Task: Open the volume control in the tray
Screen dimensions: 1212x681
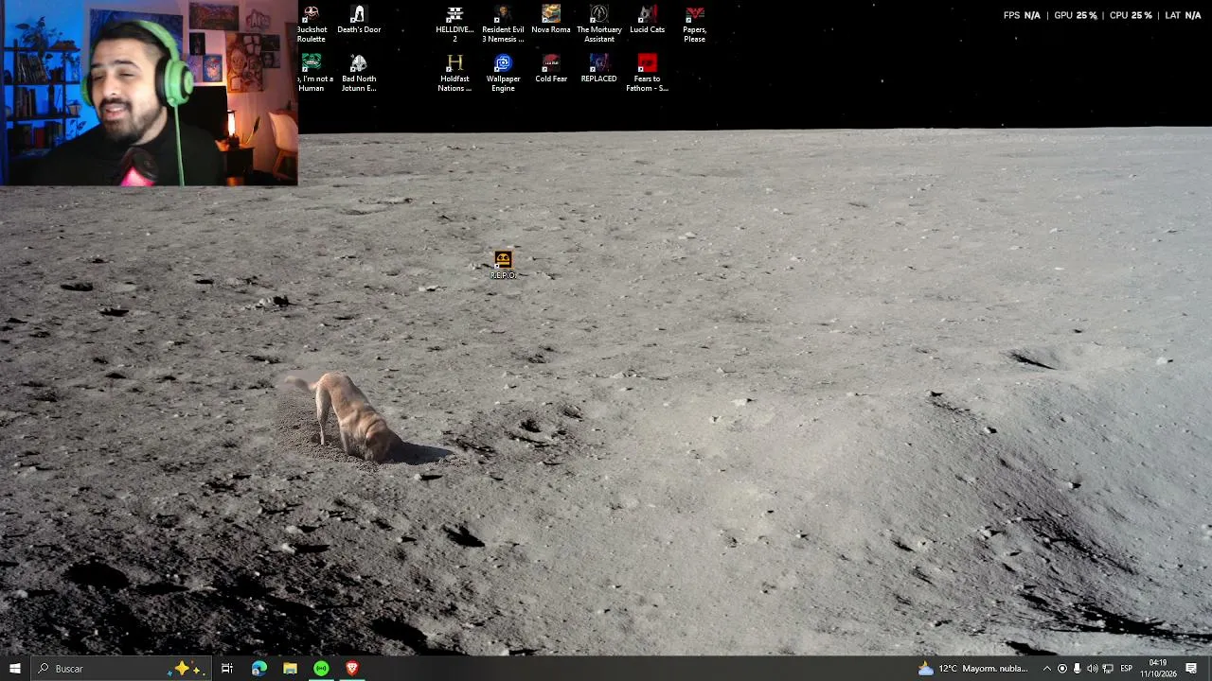Action: click(x=1092, y=669)
